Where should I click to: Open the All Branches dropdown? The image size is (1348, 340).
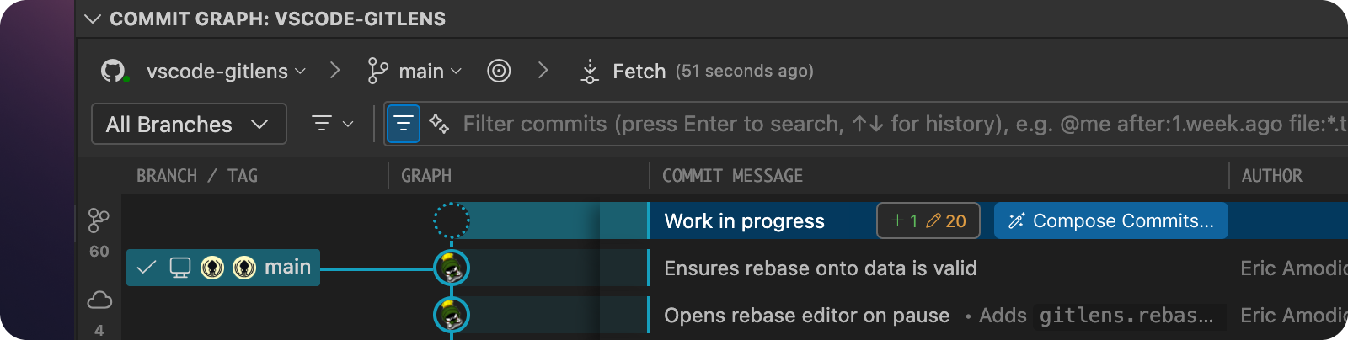[189, 125]
